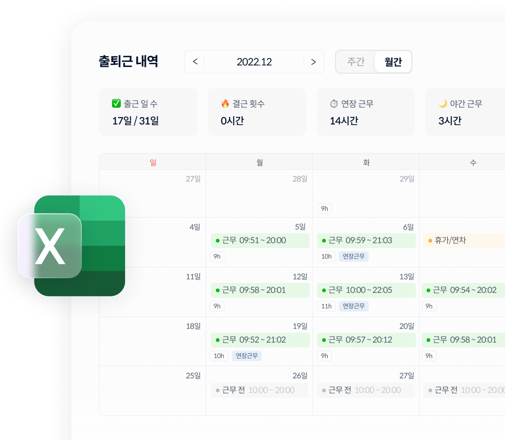This screenshot has height=440, width=505.
Task: Click 9h badge on 29일
Action: tap(324, 209)
